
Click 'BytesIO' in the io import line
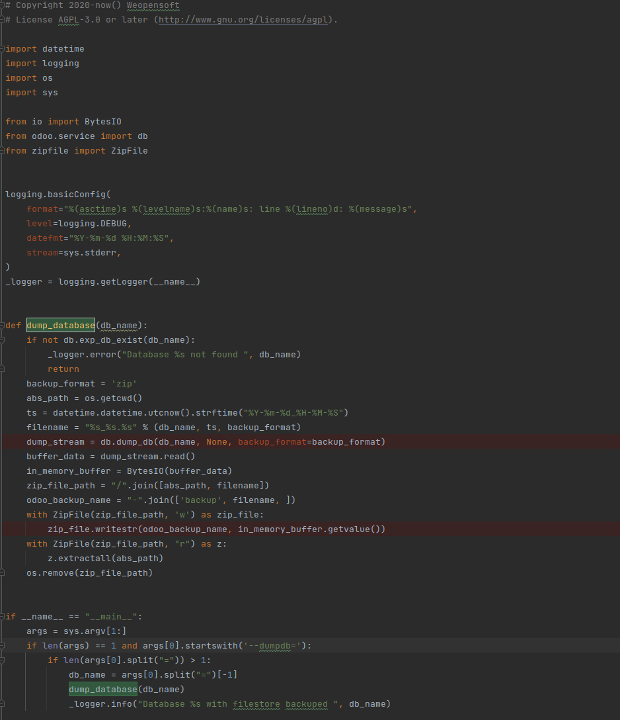[102, 122]
